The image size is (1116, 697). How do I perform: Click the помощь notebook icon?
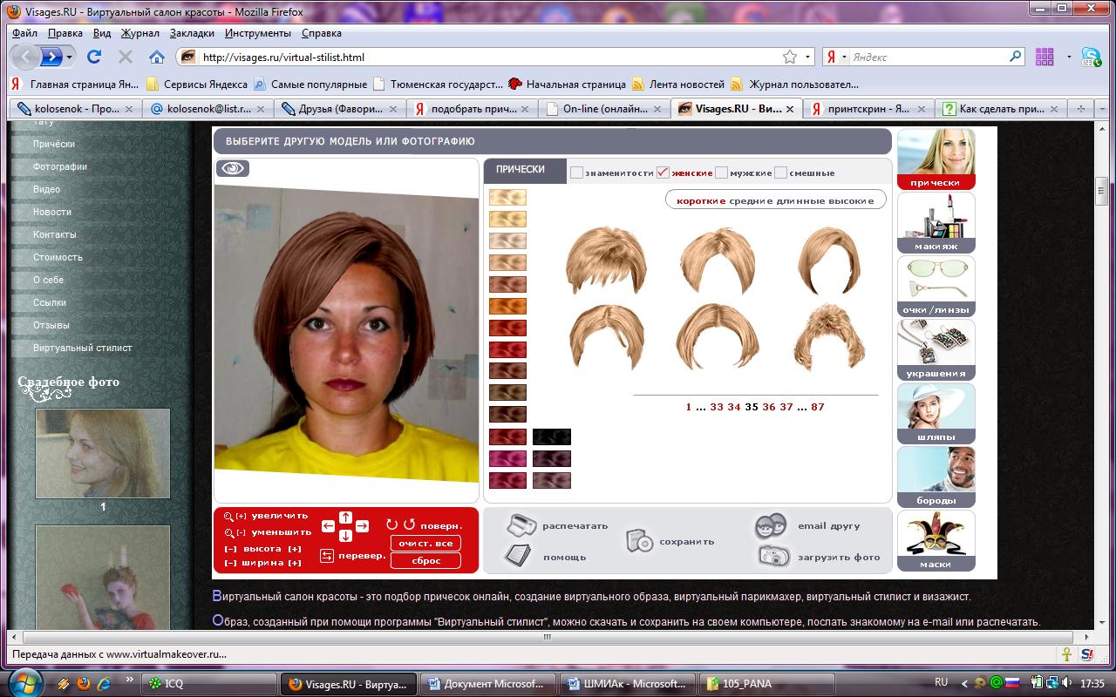pyautogui.click(x=518, y=556)
